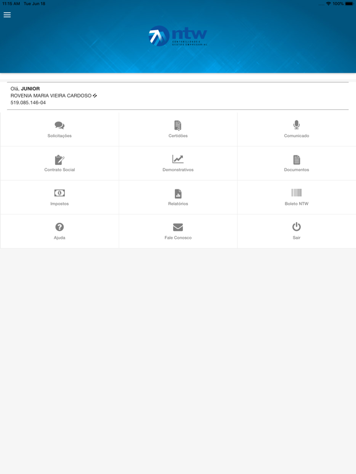Select the Ajuda label
This screenshot has height=474, width=356.
point(59,238)
